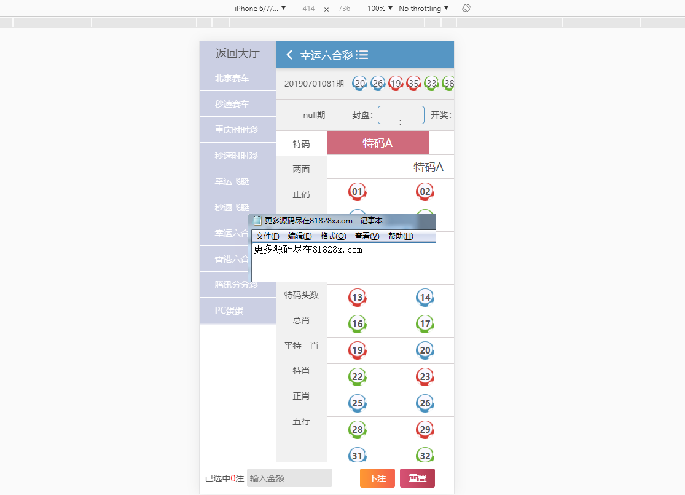The width and height of the screenshot is (685, 495).
Task: Click the back arrow in header
Action: [289, 55]
